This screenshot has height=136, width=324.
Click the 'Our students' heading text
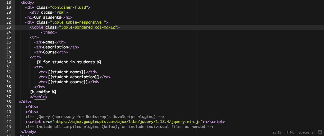47,17
